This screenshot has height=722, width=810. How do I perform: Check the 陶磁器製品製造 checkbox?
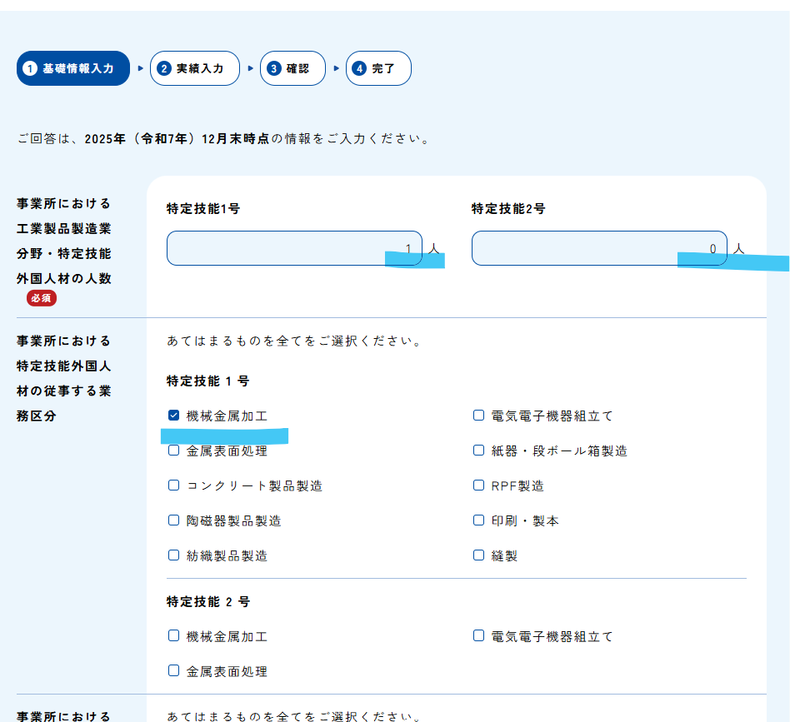click(x=174, y=520)
